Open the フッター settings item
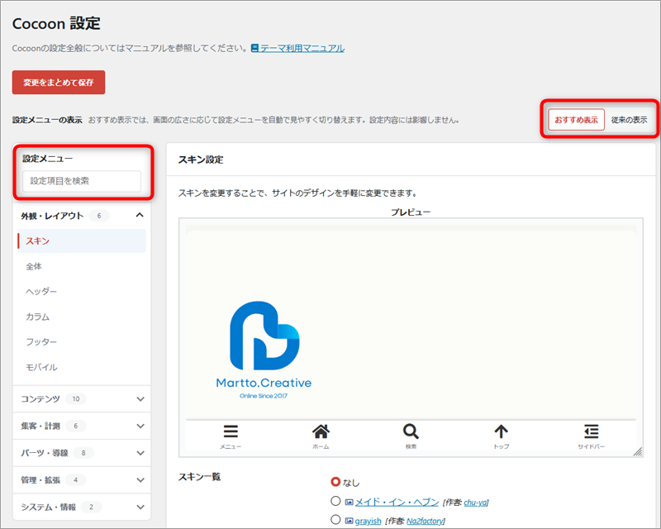The height and width of the screenshot is (529, 661). tap(82, 341)
